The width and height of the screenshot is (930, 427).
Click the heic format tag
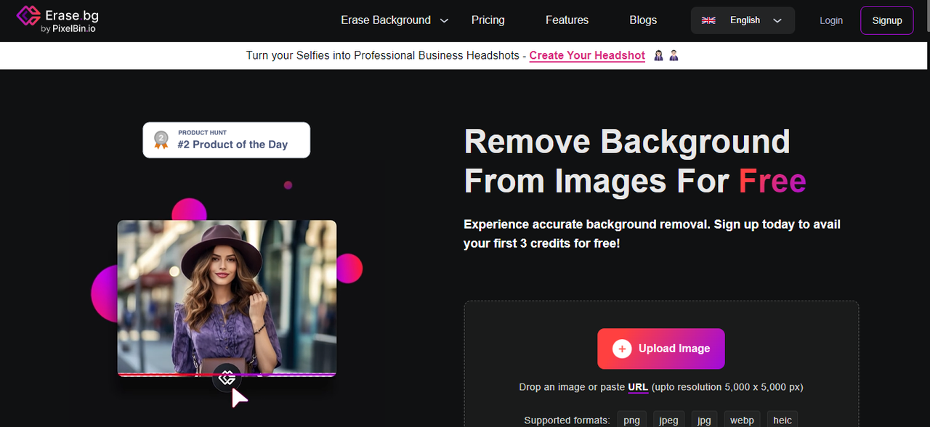[783, 420]
